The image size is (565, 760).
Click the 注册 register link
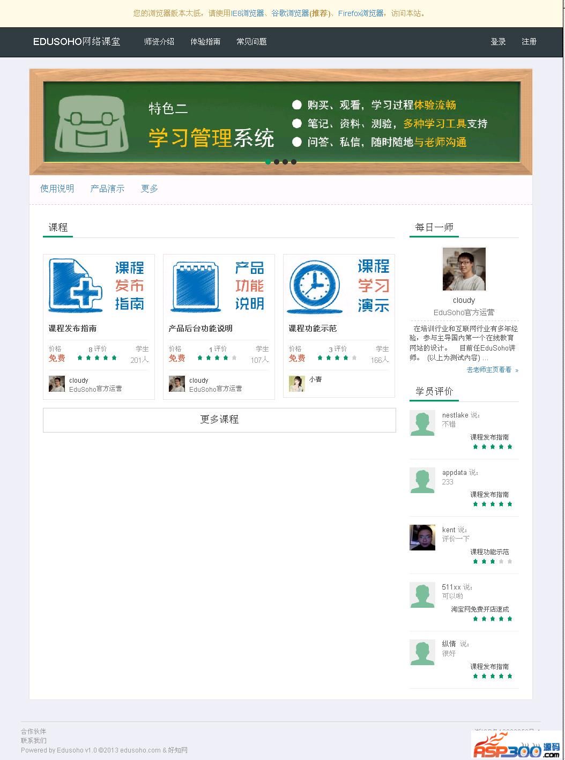[529, 41]
